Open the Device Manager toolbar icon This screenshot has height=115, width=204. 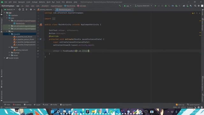187,6
